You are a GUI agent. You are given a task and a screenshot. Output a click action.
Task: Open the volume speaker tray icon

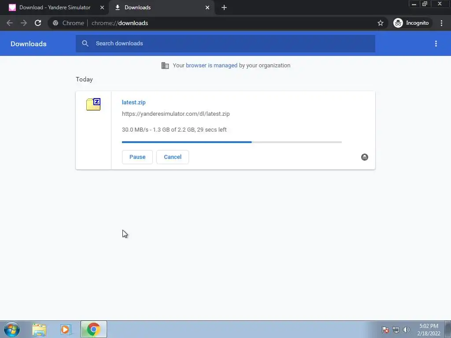pos(406,330)
